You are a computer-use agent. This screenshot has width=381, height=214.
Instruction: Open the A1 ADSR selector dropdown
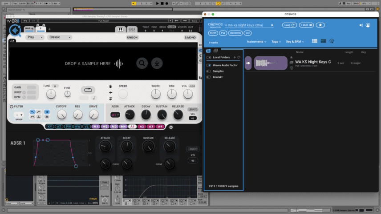click(x=115, y=115)
